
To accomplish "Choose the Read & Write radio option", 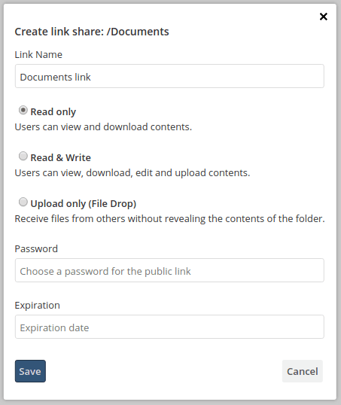I will (x=23, y=156).
